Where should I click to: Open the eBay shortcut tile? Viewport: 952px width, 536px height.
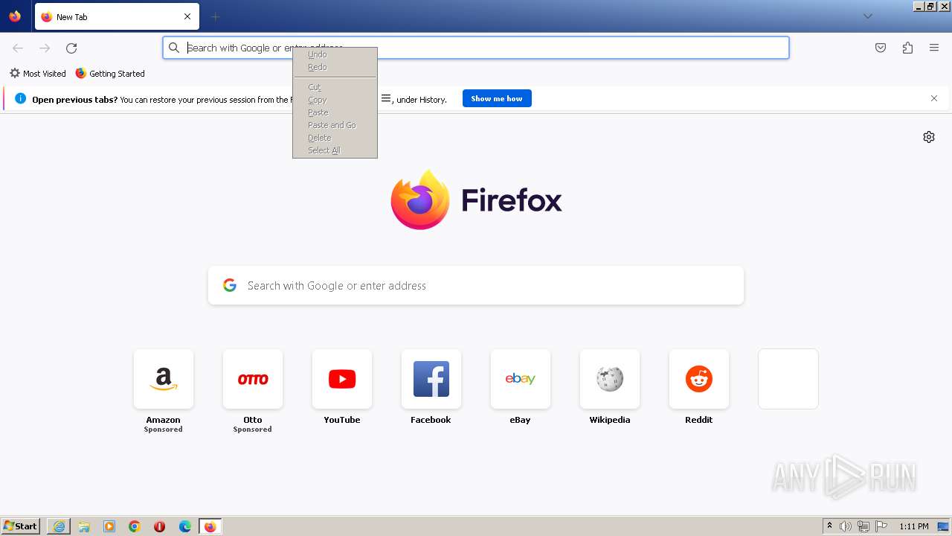[521, 379]
